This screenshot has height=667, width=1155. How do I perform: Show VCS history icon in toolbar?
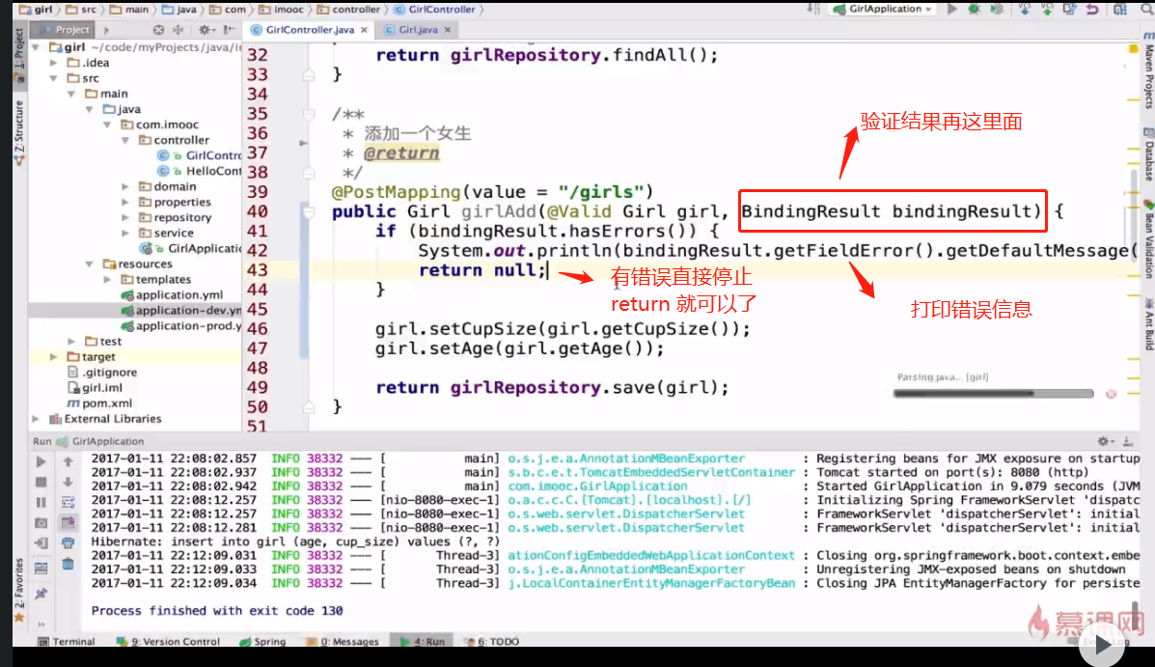1069,10
